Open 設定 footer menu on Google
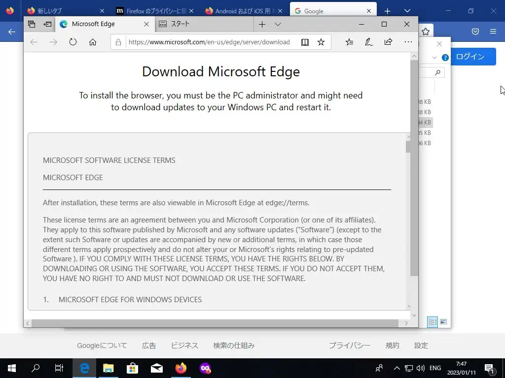Screen dimensions: 505x378 pos(421,346)
